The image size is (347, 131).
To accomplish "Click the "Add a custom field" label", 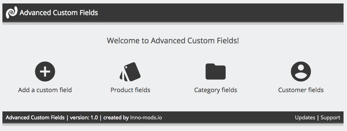I will 45,90.
